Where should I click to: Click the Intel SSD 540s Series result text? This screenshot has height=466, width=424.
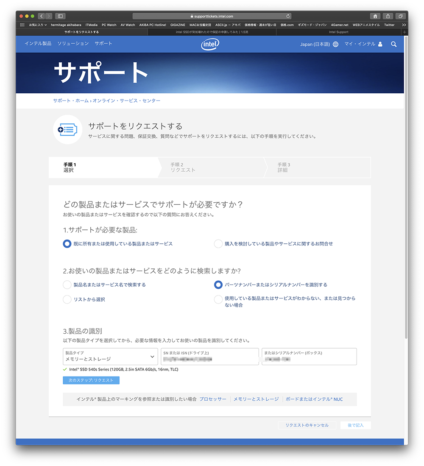tap(124, 369)
